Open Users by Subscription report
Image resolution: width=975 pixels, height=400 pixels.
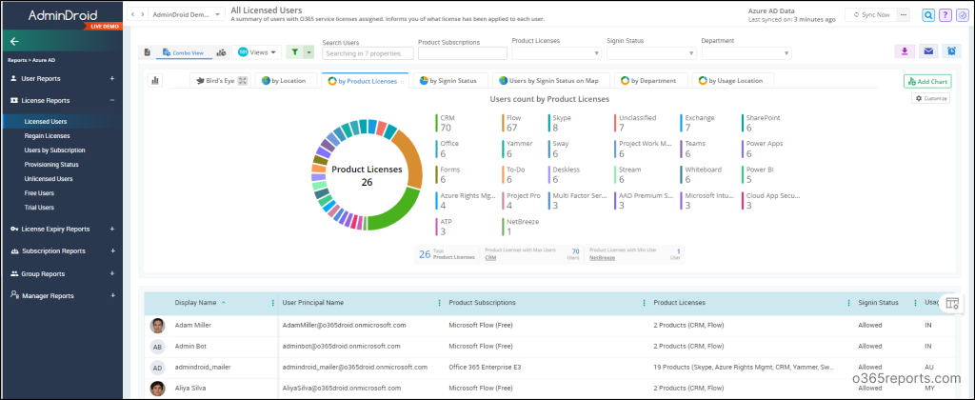pos(54,150)
